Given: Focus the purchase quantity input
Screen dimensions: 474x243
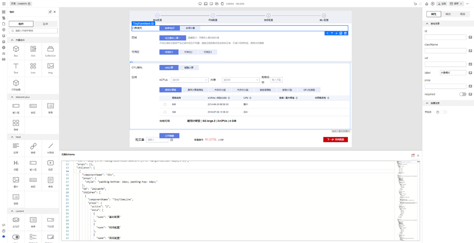Looking at the screenshot, I should click(x=157, y=140).
